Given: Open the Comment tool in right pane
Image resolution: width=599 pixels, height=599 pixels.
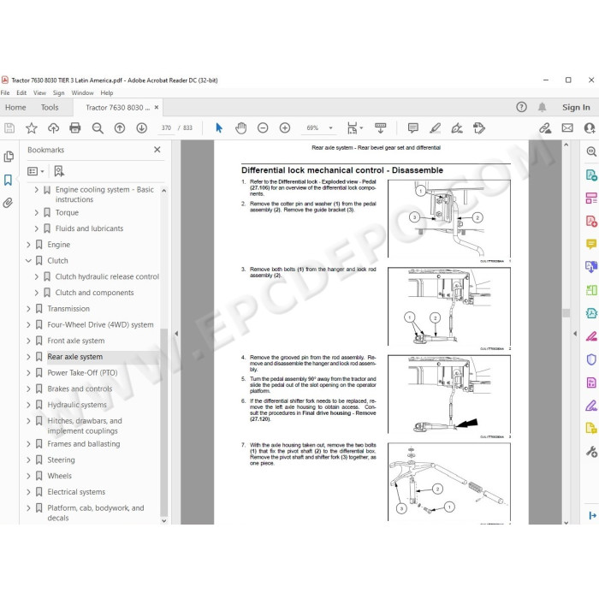Looking at the screenshot, I should pos(591,243).
